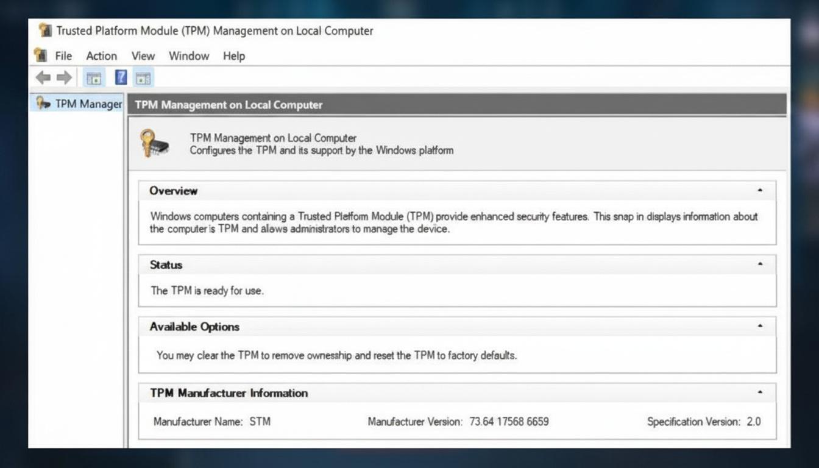Click the Back arrow in the toolbar

coord(43,77)
